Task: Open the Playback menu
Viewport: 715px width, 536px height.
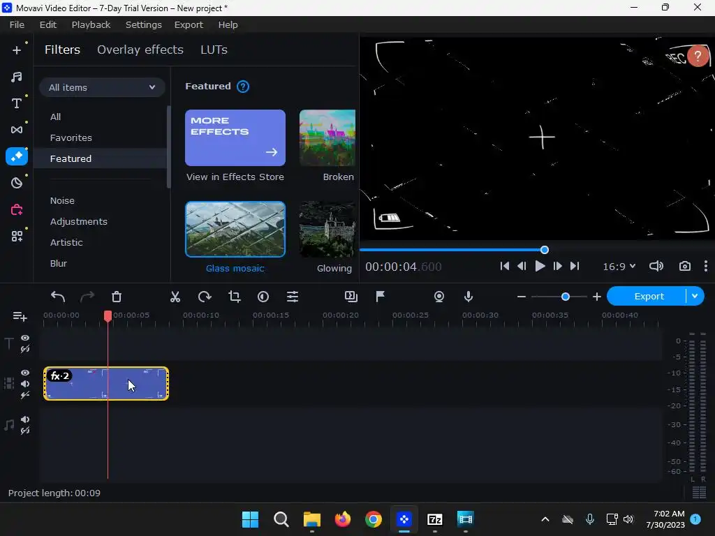Action: pyautogui.click(x=91, y=24)
